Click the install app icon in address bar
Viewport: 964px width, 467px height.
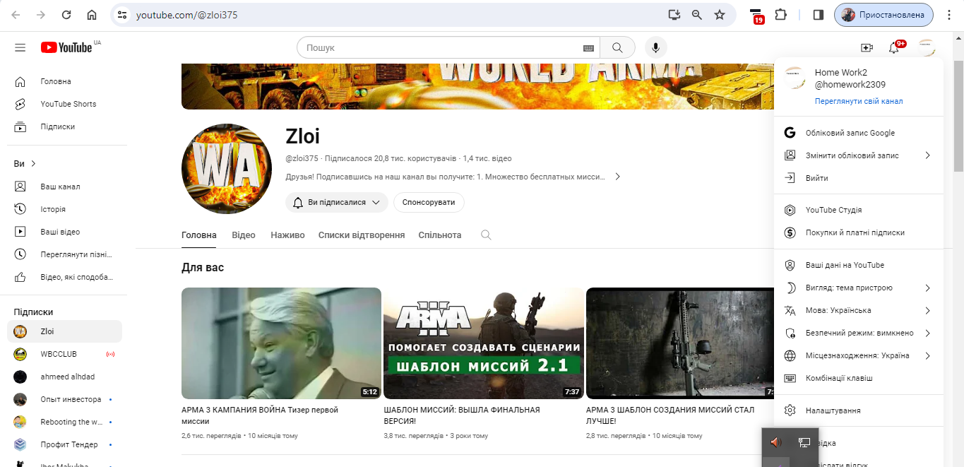674,14
